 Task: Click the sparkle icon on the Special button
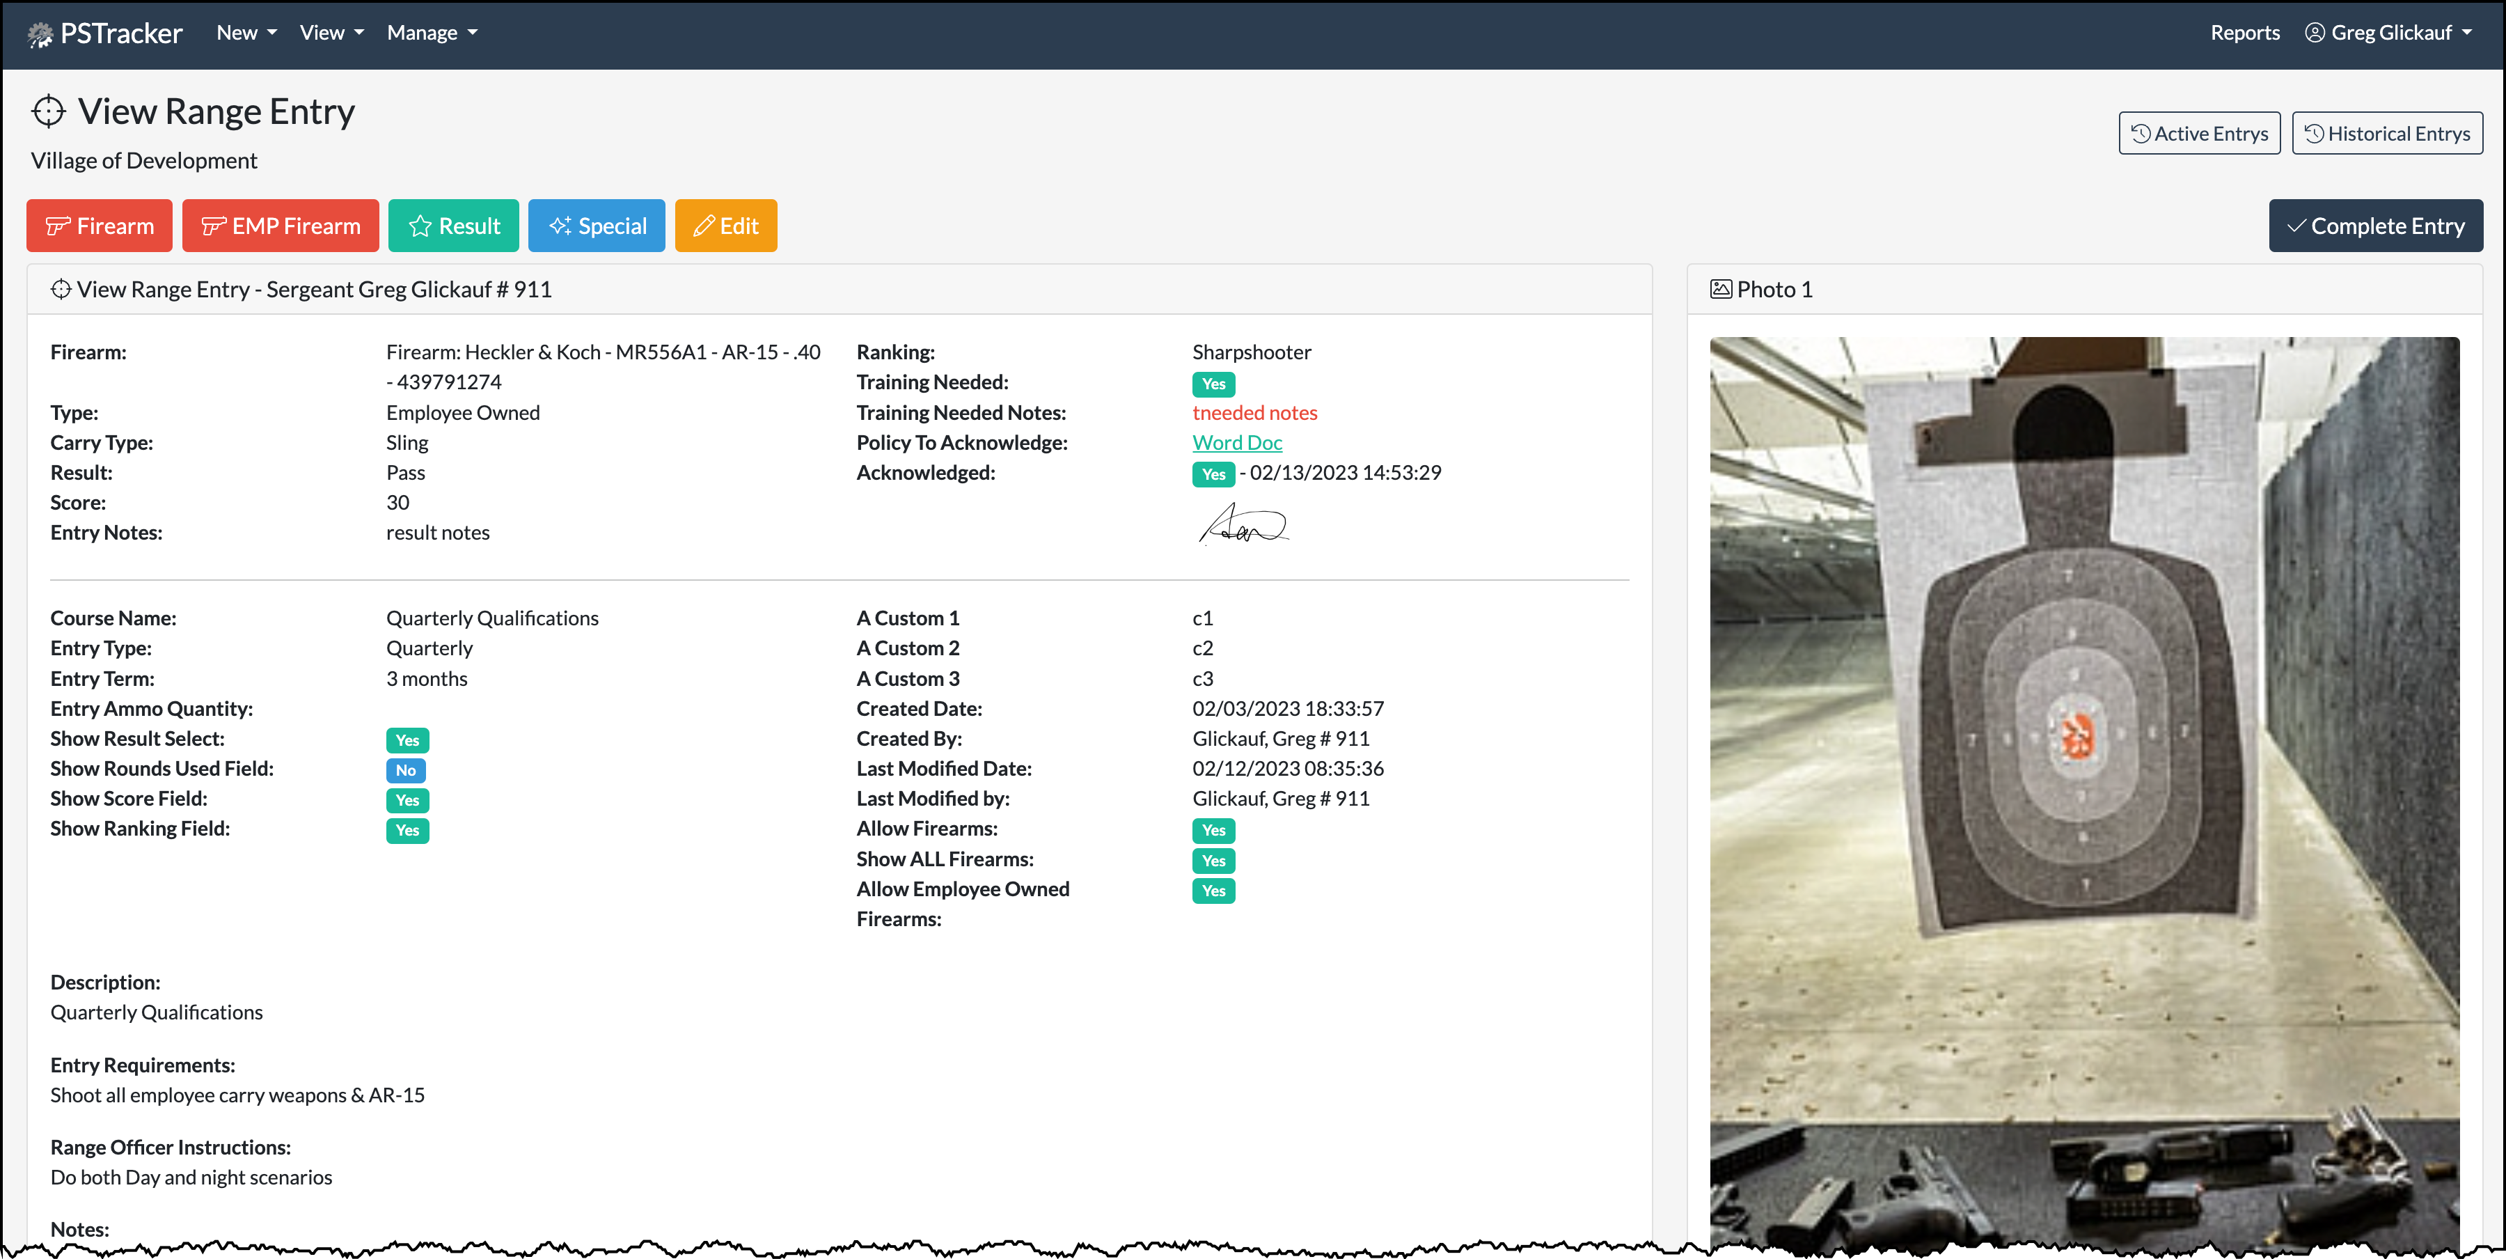(560, 227)
